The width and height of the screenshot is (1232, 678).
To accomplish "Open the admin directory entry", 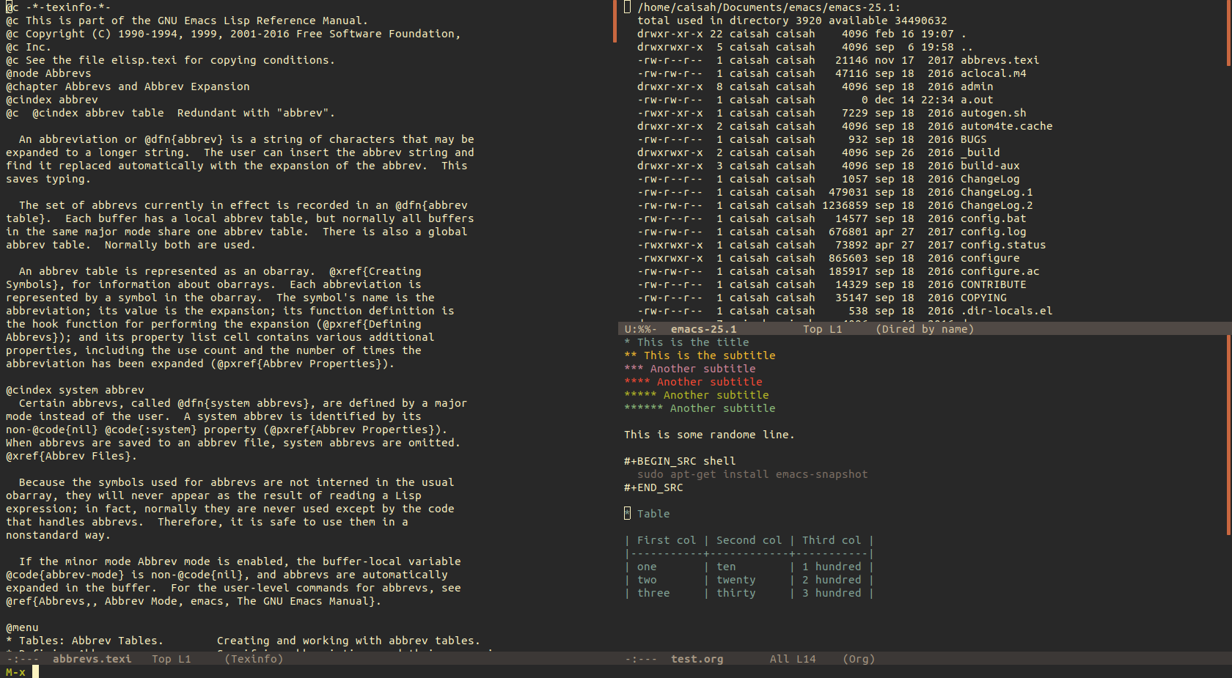I will (x=977, y=86).
